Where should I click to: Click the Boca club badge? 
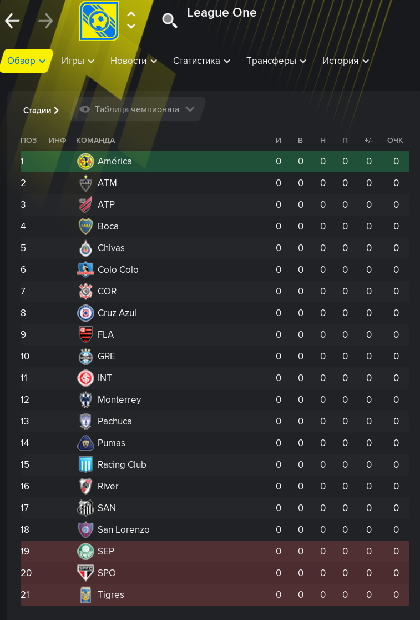pos(85,227)
